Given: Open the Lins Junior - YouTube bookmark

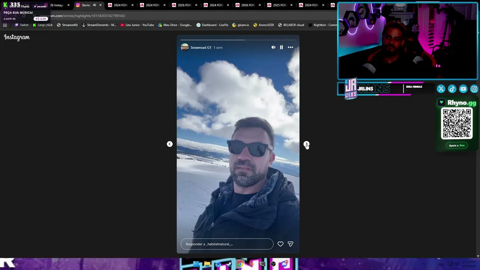Looking at the screenshot, I should coord(137,25).
